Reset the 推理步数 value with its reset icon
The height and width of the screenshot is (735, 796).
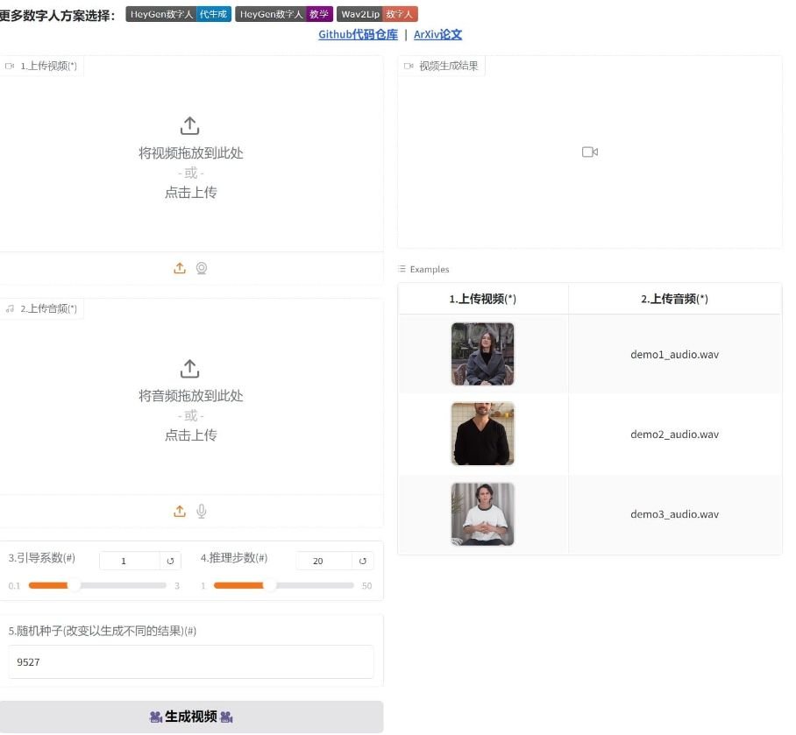click(x=363, y=561)
